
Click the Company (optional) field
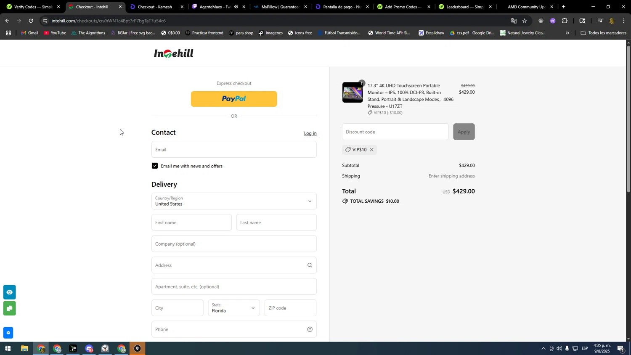[x=234, y=244]
